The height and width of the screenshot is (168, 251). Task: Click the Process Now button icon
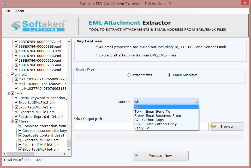(136, 156)
